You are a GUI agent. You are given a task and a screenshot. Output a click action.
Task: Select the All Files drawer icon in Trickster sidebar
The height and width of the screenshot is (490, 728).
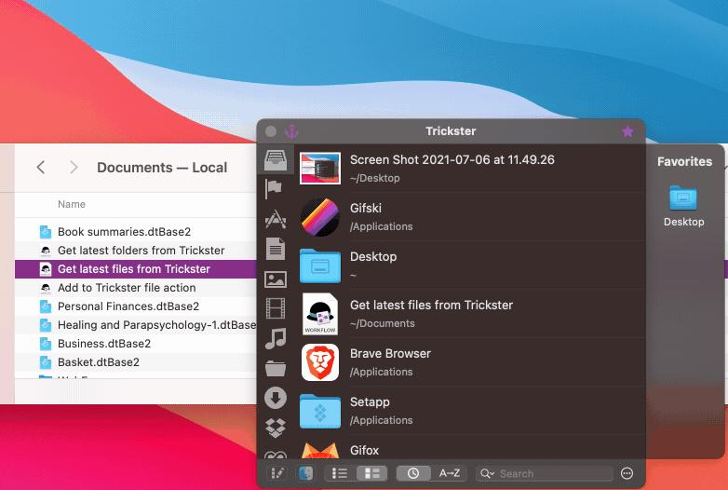pyautogui.click(x=276, y=159)
